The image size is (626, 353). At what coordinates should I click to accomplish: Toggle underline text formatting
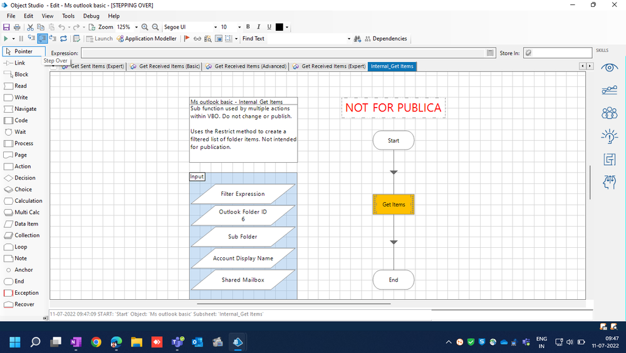(269, 27)
